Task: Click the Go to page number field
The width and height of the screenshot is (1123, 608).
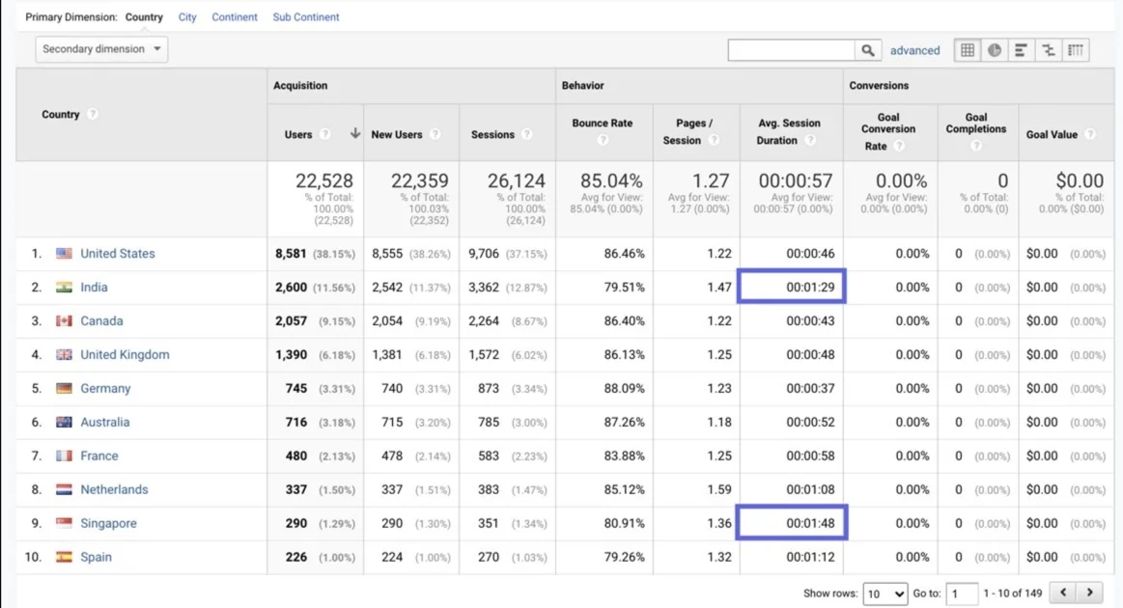Action: 961,594
